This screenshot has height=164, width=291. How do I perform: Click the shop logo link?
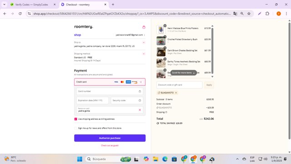(77, 35)
